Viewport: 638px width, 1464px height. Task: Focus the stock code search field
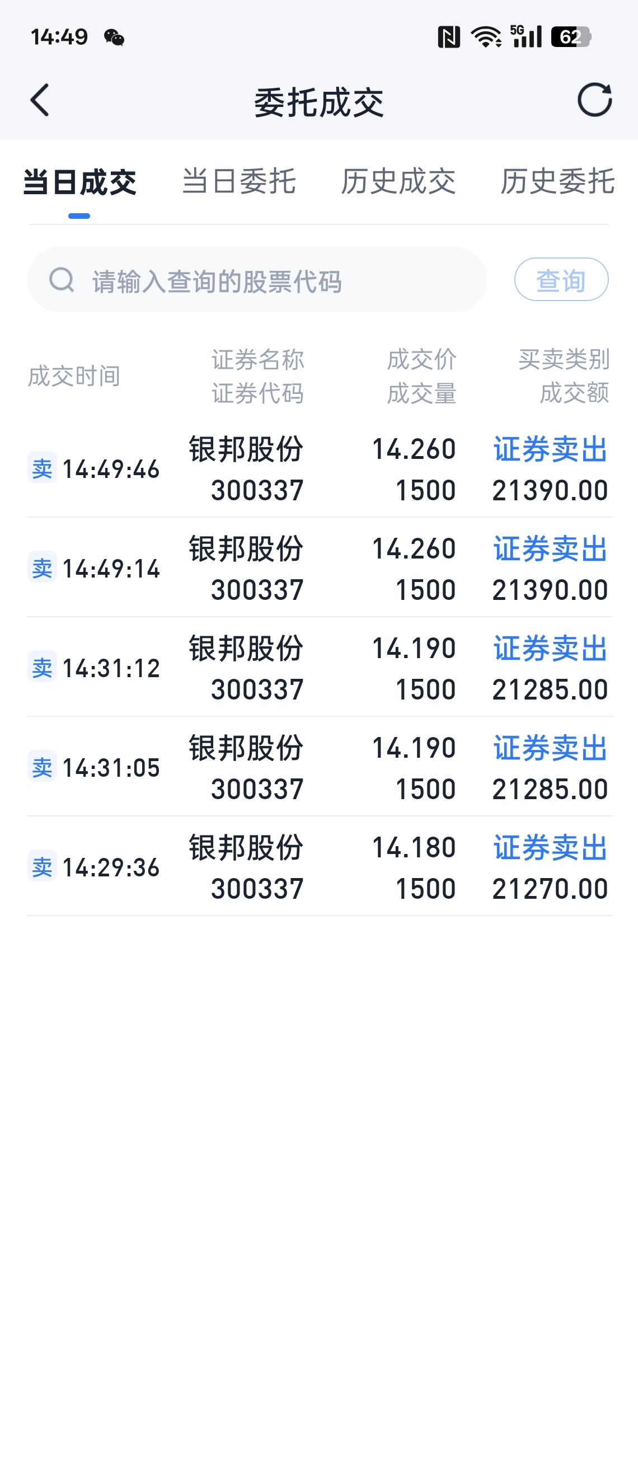[x=257, y=280]
